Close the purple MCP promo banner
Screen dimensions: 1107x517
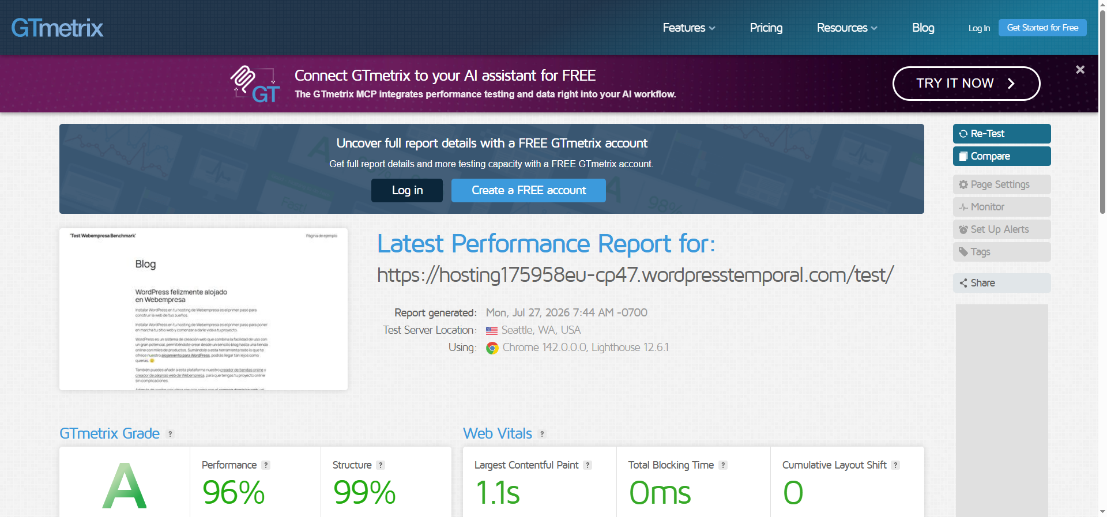1080,70
